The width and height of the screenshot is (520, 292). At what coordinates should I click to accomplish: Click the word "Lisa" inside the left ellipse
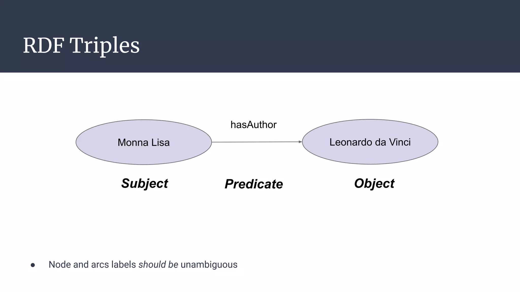[160, 142]
